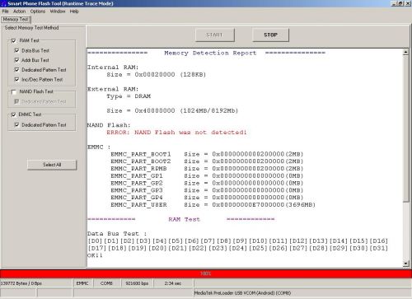
Task: Click the [D31] data bus entry
Action: tap(379, 248)
